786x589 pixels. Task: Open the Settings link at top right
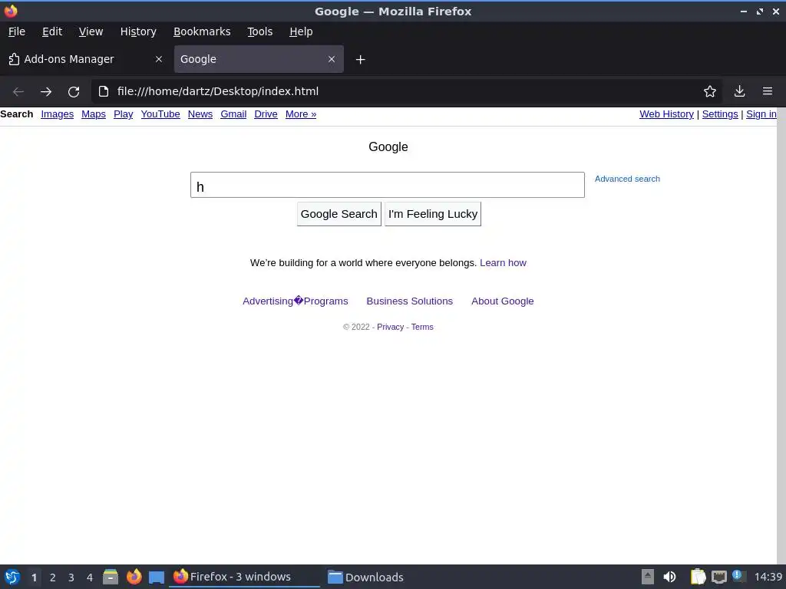click(720, 114)
